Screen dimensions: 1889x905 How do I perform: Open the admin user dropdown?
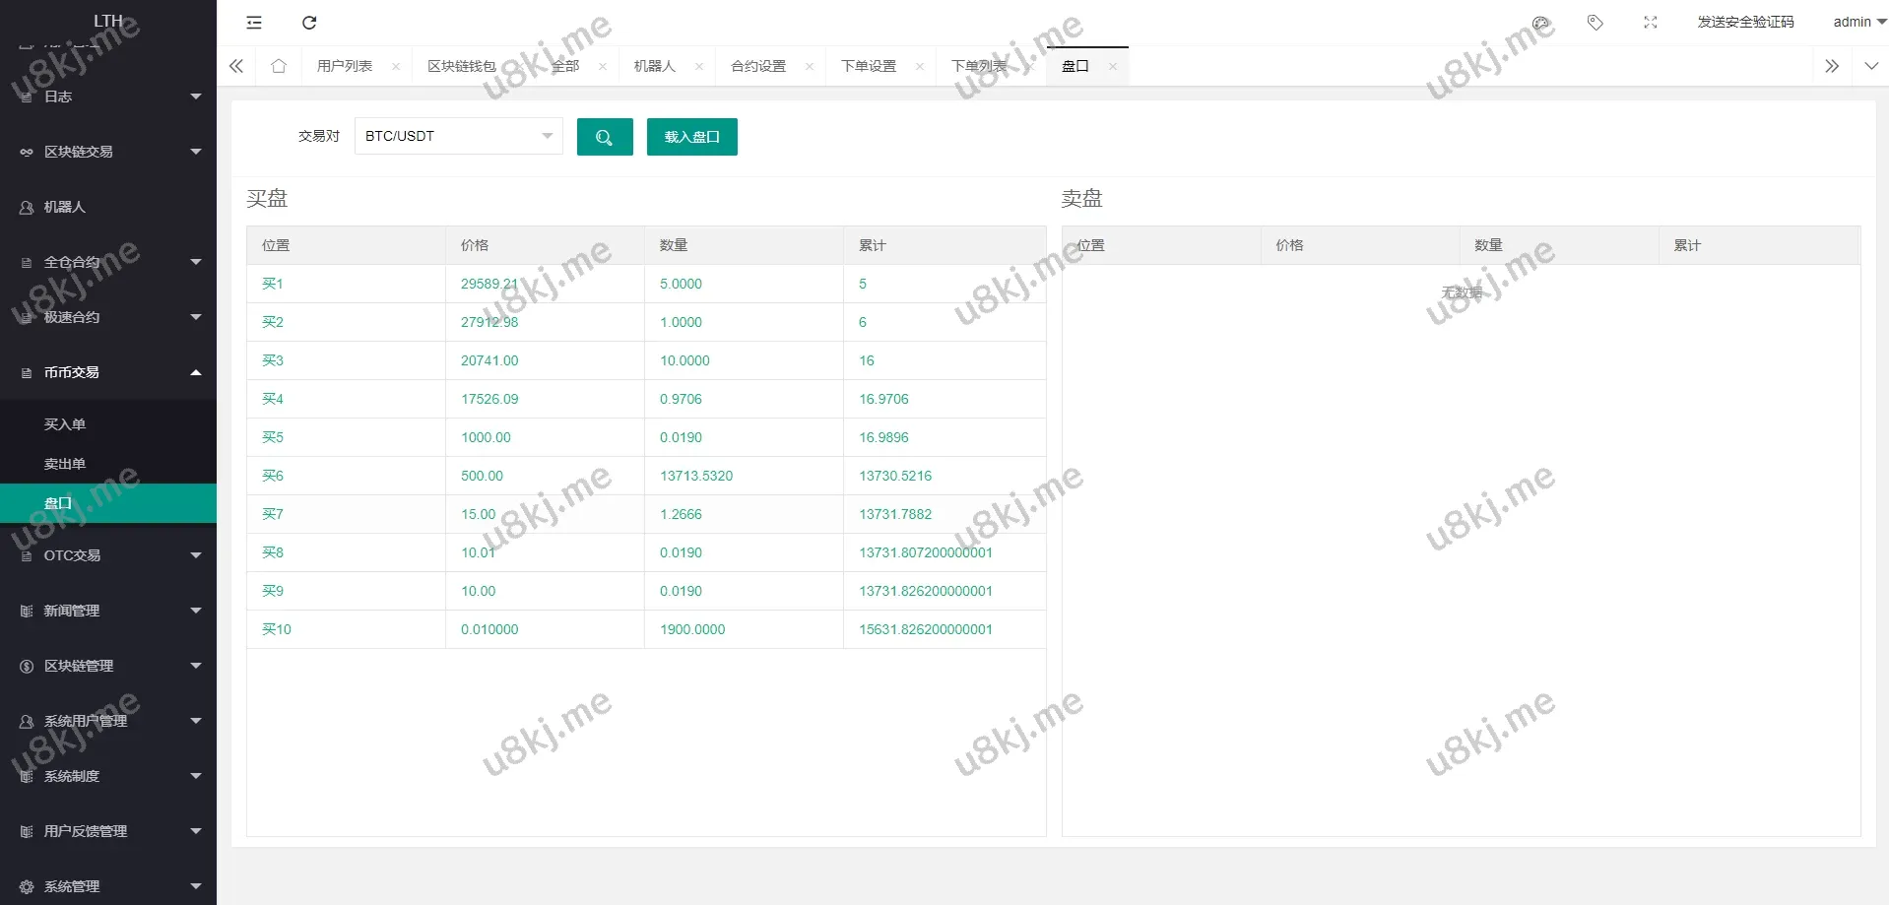1858,22
